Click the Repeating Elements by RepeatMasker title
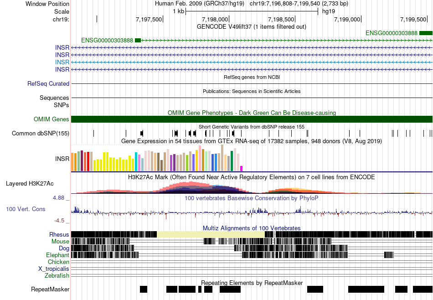Image resolution: width=433 pixels, height=300 pixels. point(252,283)
